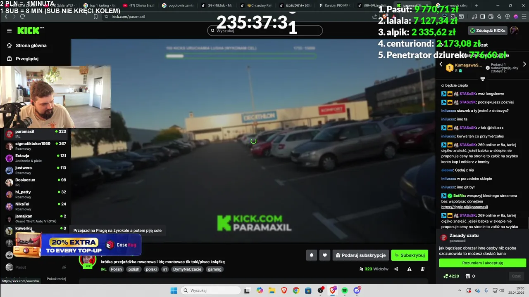Viewport: 529px width, 297px height.
Task: Open the chat gift shop icon
Action: (468, 276)
